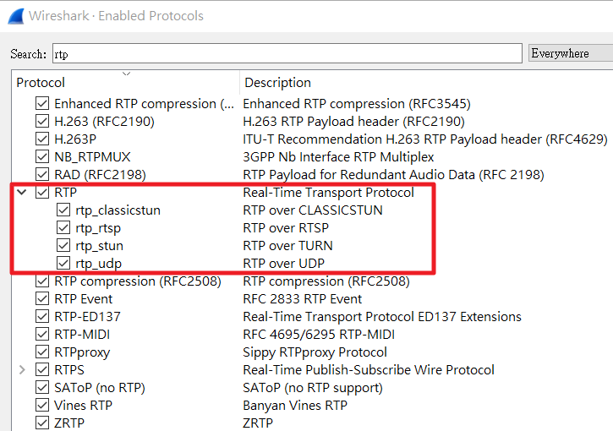Click the Search field containing rtp

pyautogui.click(x=287, y=53)
